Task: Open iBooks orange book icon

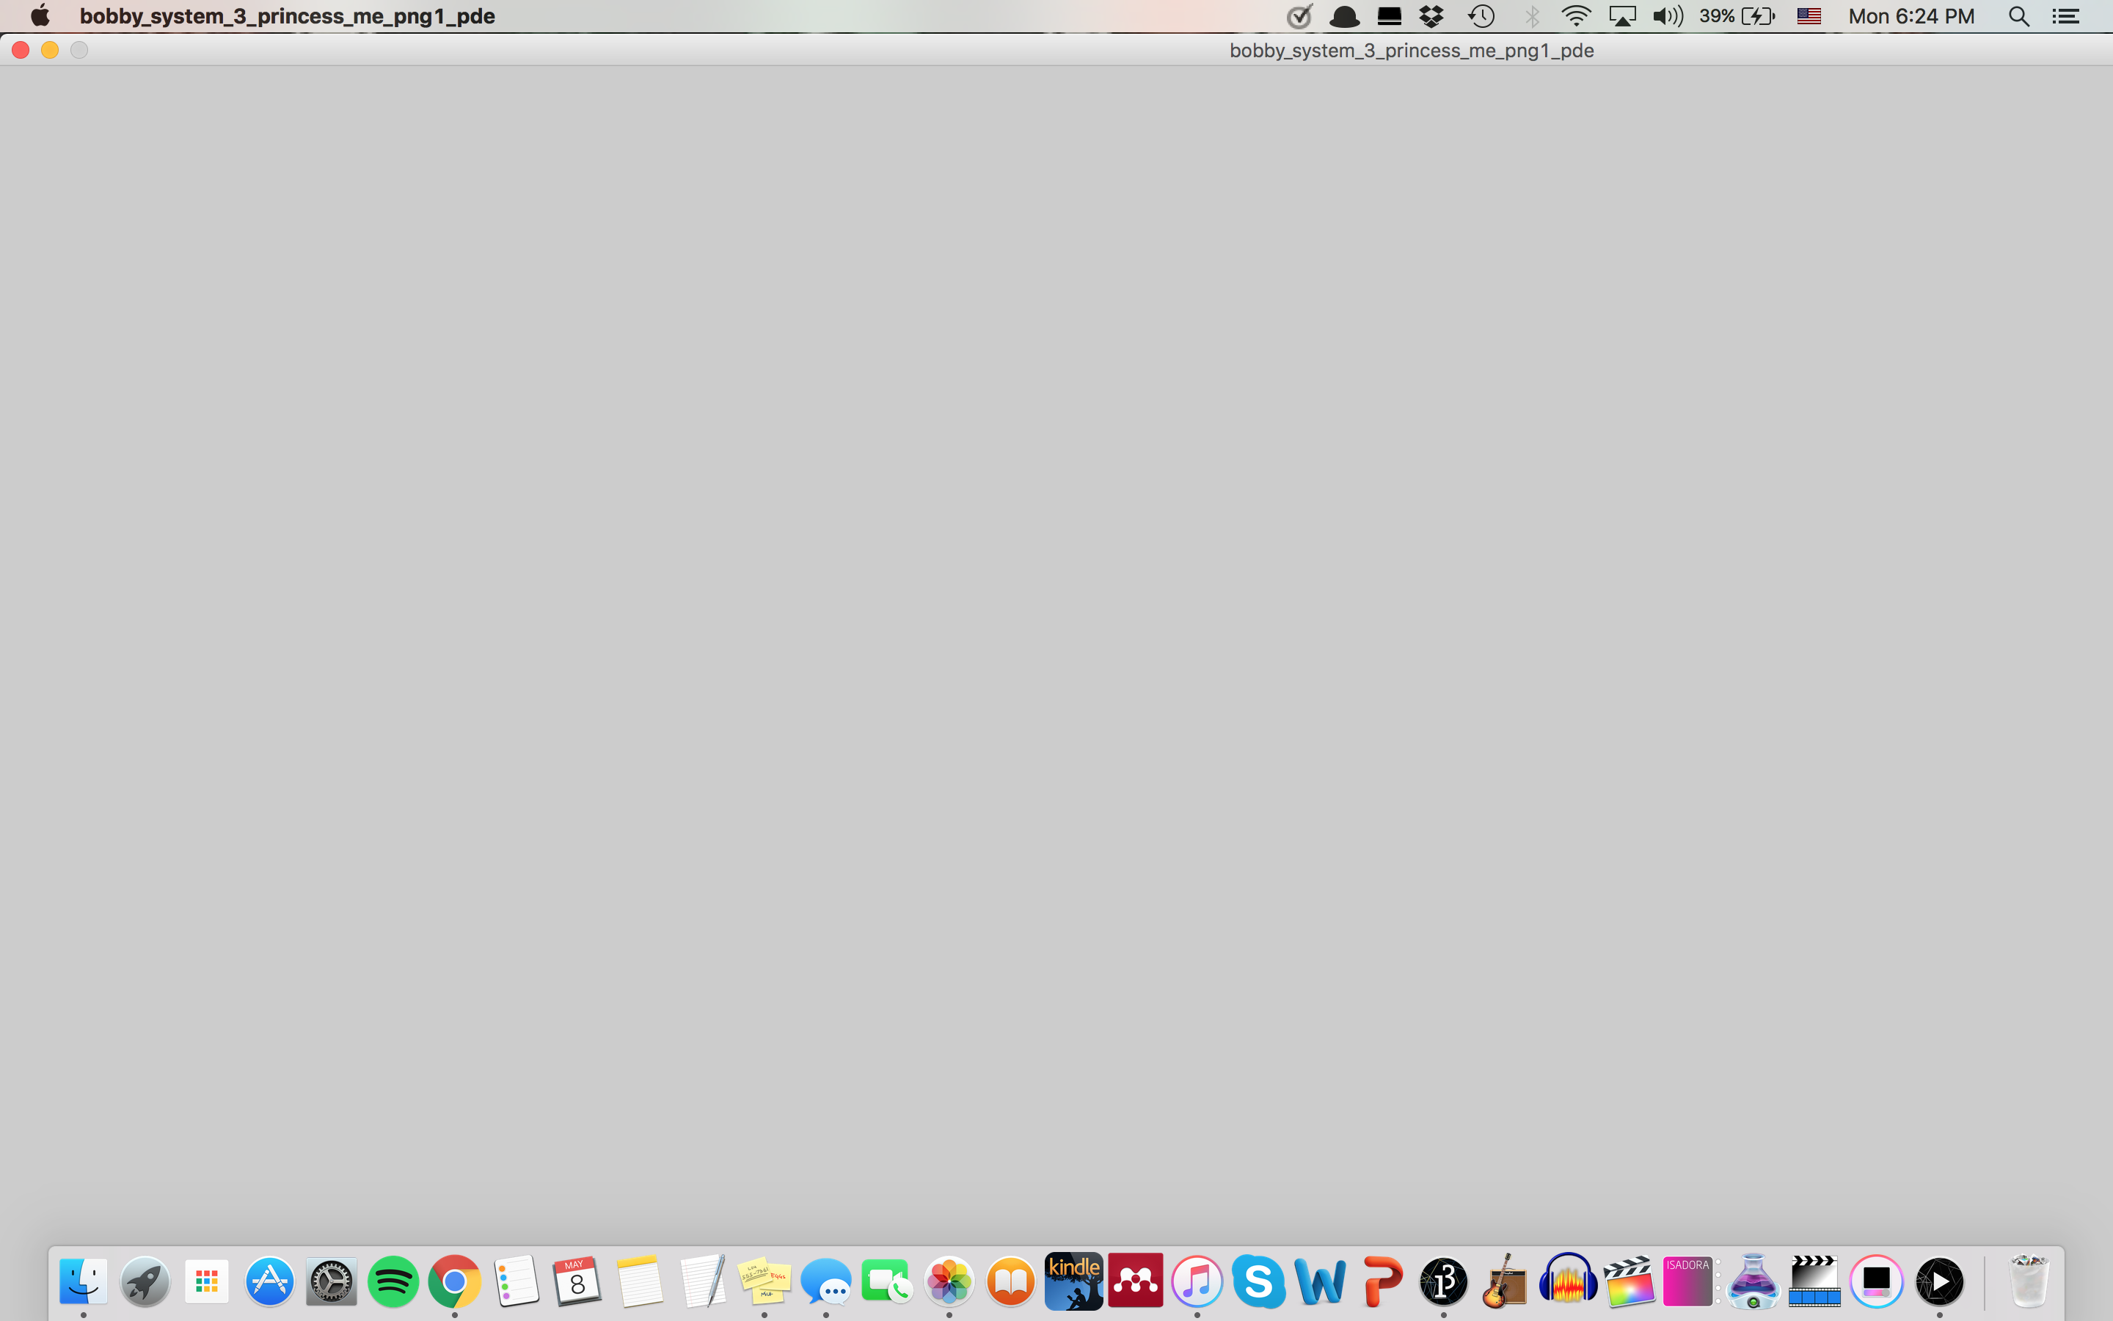Action: [x=1011, y=1281]
